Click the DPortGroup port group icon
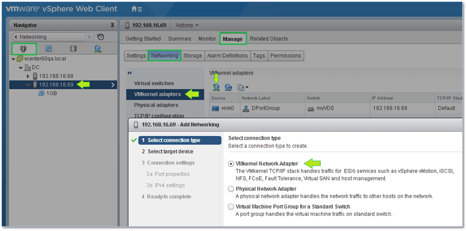Viewport: 467px width, 231px height. [x=246, y=109]
